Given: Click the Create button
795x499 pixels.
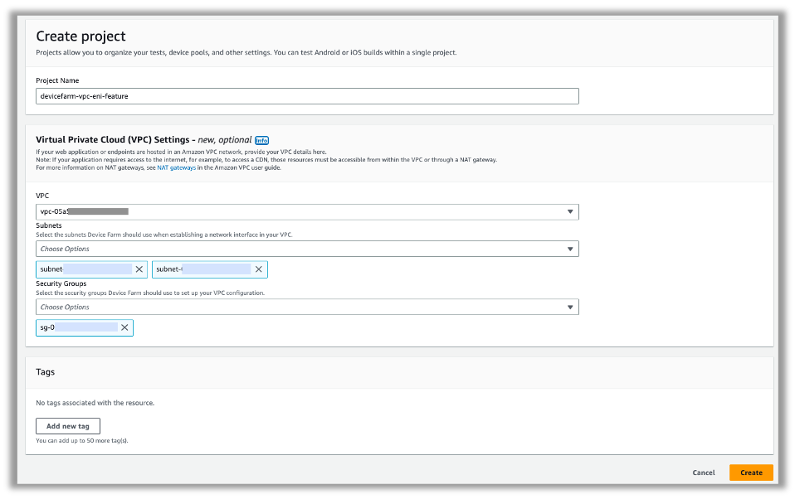Looking at the screenshot, I should coord(750,472).
